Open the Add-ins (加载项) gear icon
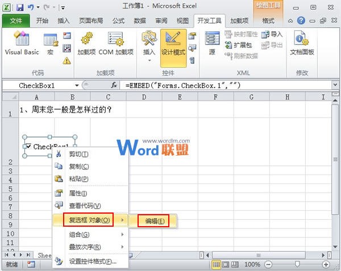The image size is (341, 271). [x=86, y=43]
